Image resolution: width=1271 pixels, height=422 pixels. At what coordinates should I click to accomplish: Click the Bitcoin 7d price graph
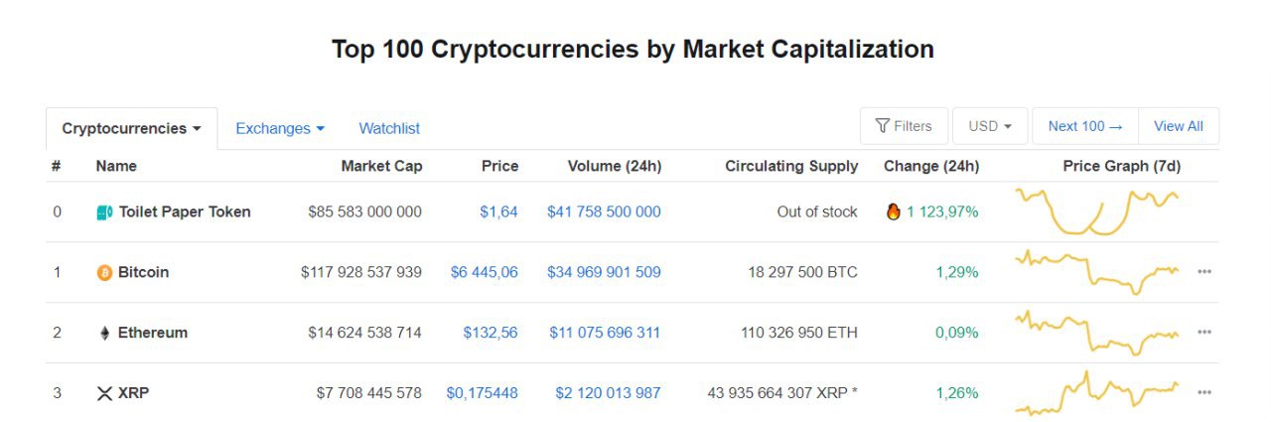click(1096, 272)
